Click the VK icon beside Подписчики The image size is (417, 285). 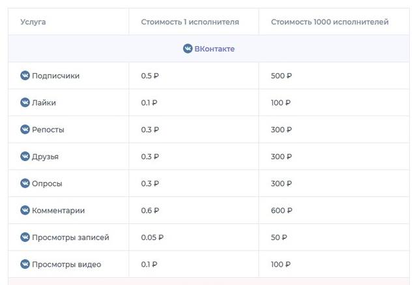point(25,76)
